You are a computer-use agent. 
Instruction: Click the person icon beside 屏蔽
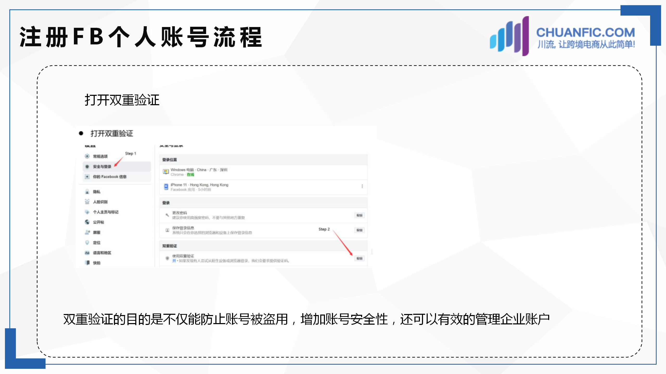tap(87, 232)
